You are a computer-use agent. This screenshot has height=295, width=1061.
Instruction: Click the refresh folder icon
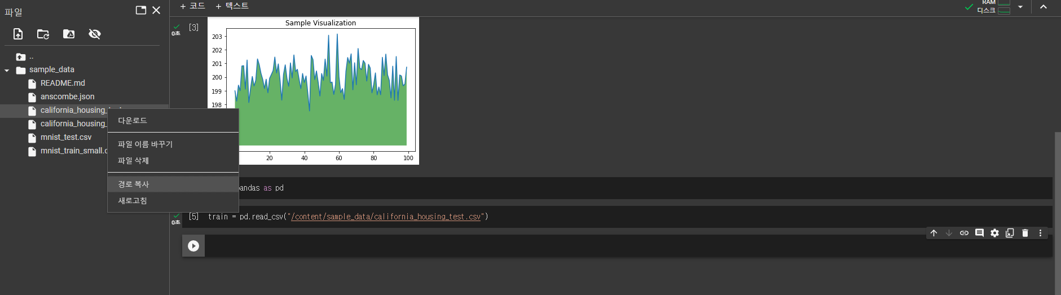pyautogui.click(x=43, y=34)
